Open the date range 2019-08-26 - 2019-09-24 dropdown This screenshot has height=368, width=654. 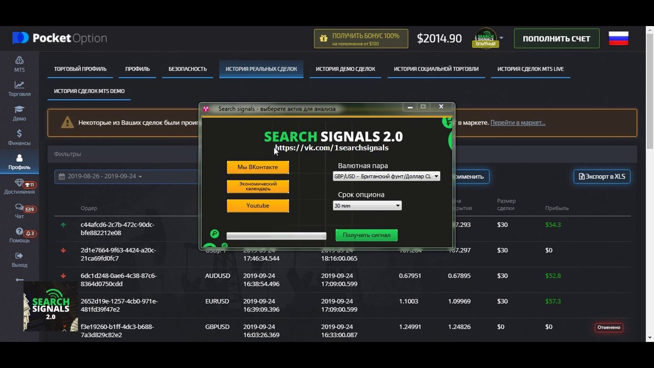click(x=126, y=176)
